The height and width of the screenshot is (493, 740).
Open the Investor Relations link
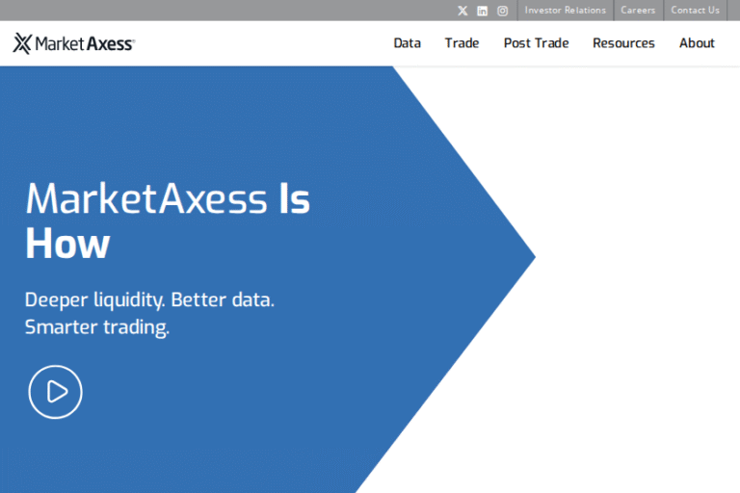click(x=565, y=11)
